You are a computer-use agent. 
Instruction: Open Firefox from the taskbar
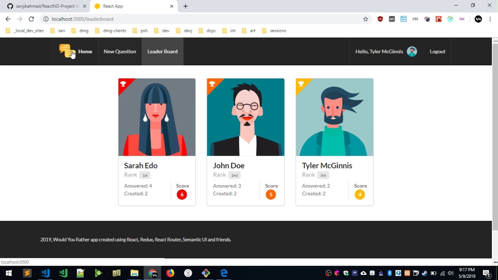click(170, 273)
